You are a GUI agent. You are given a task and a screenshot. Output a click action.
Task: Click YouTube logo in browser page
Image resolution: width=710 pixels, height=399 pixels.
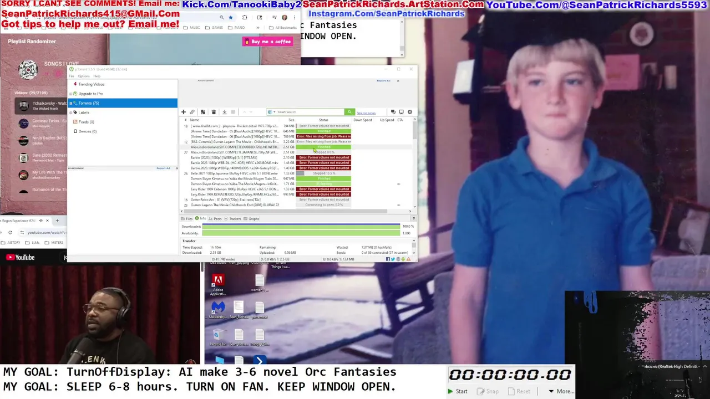(x=21, y=257)
